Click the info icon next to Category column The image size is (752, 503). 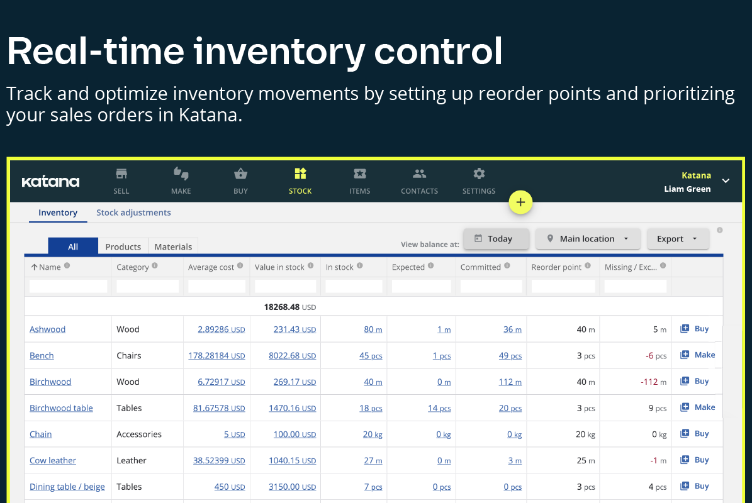tap(155, 265)
